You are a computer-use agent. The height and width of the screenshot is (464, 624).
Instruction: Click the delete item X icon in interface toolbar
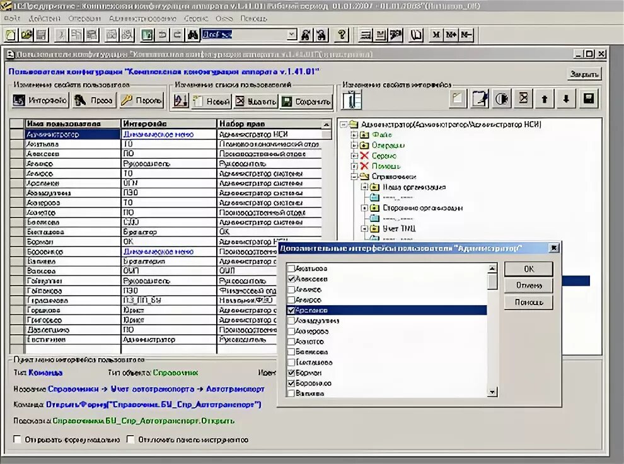pyautogui.click(x=523, y=99)
